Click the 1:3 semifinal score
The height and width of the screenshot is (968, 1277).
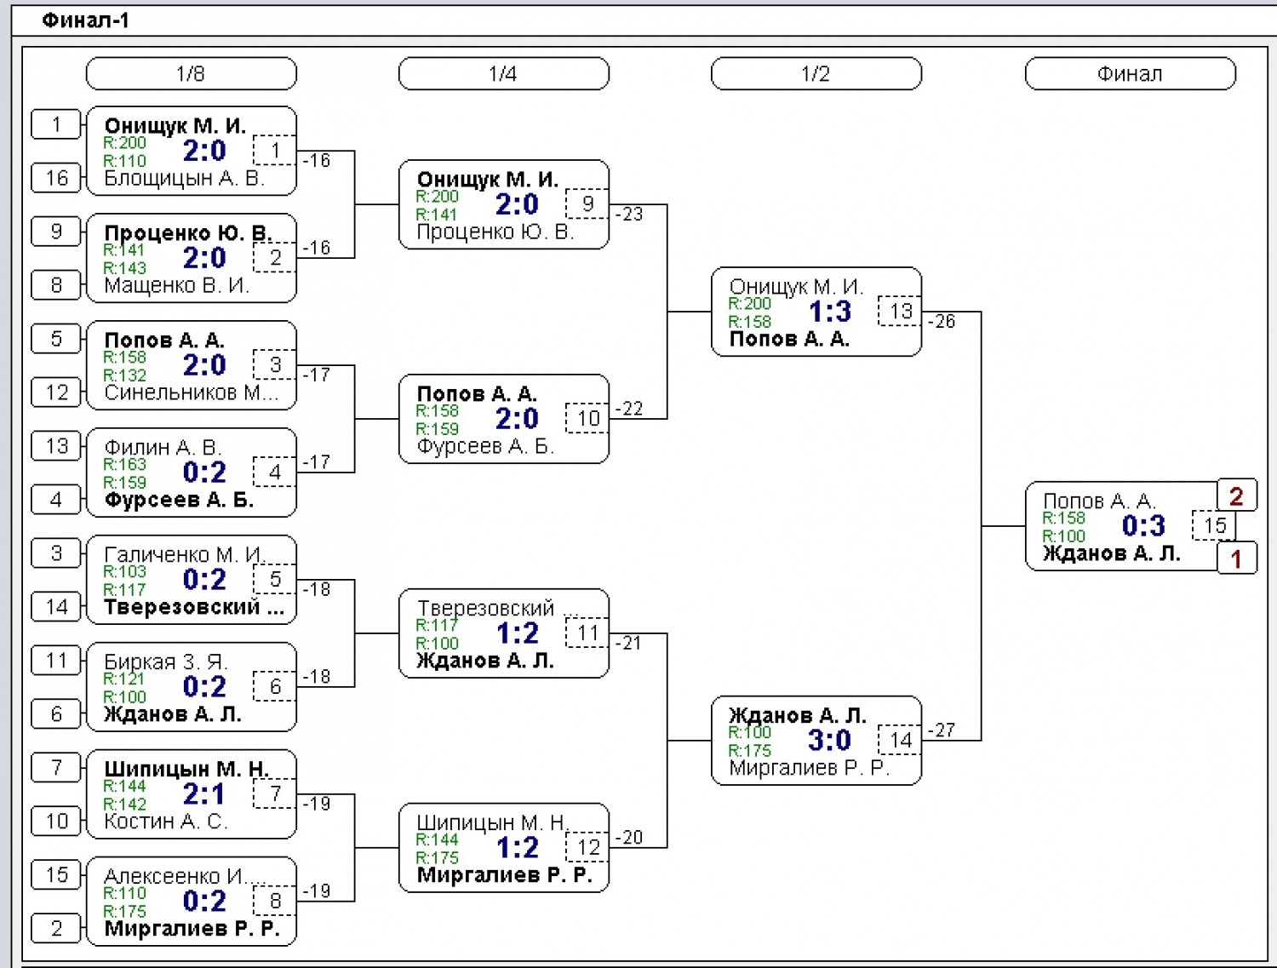[830, 312]
